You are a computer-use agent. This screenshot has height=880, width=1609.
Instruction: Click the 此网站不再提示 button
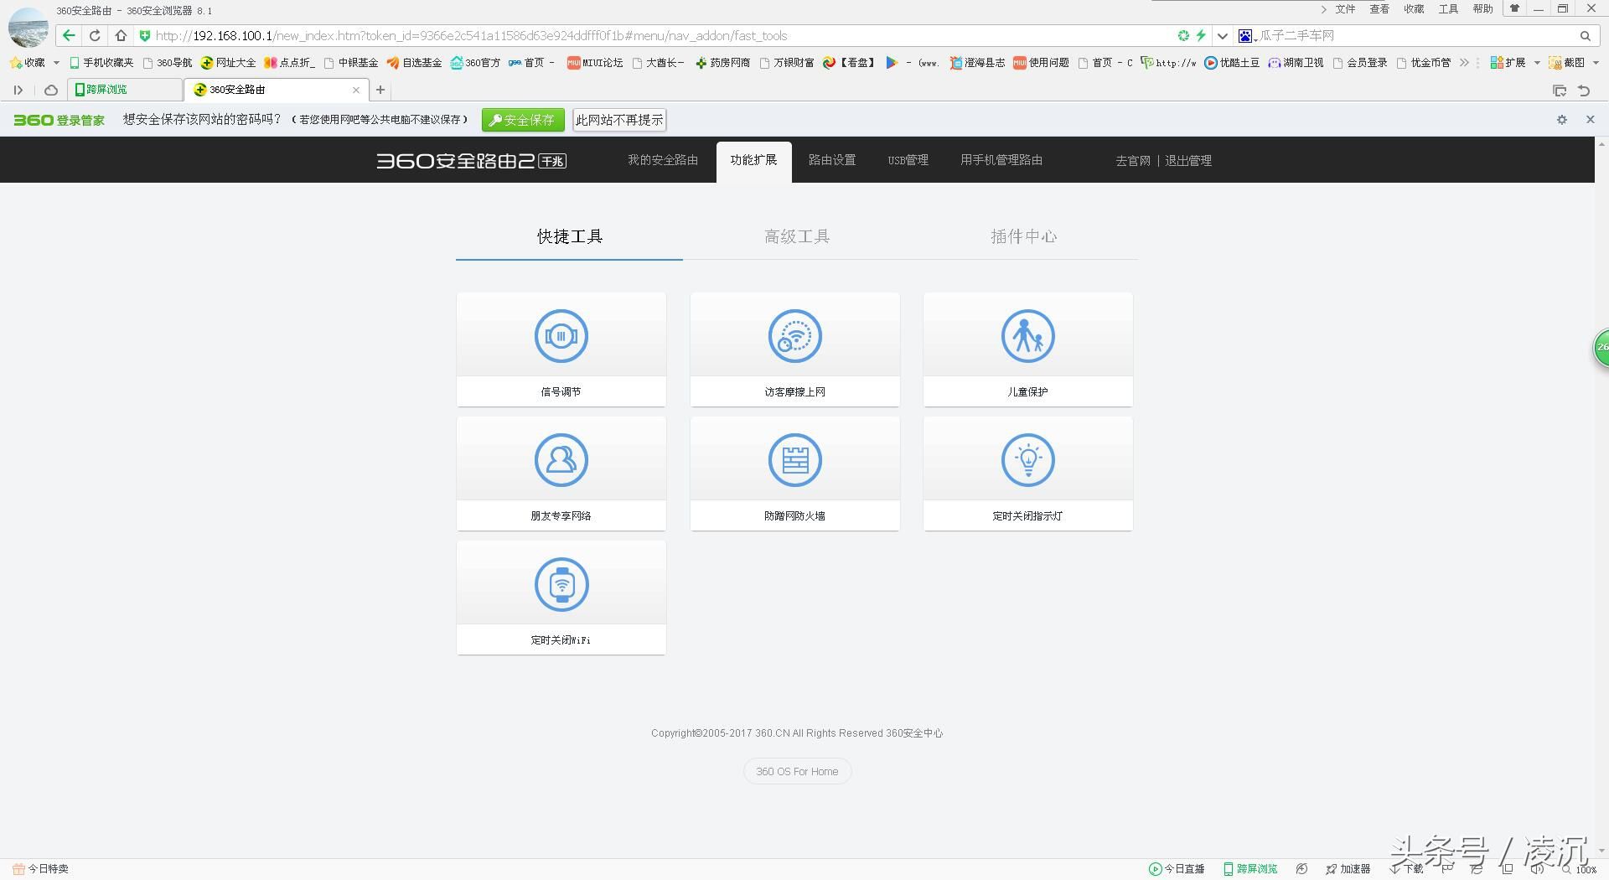(619, 120)
